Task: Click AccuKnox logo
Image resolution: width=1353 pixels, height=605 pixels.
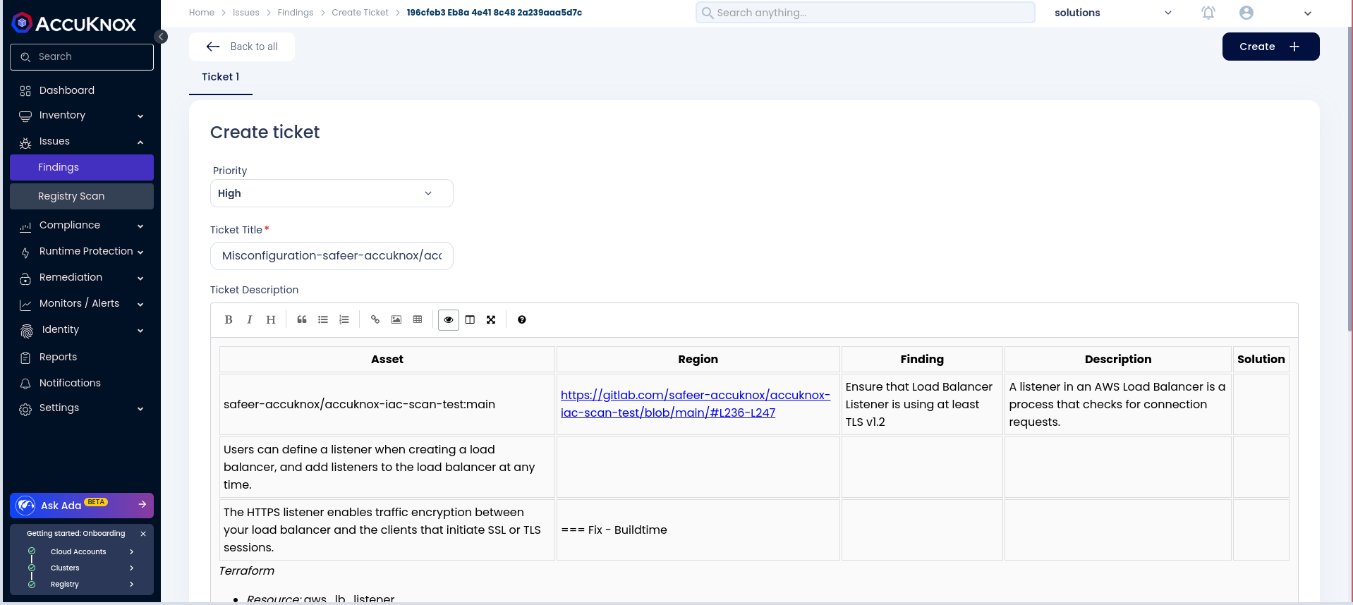Action: point(74,23)
